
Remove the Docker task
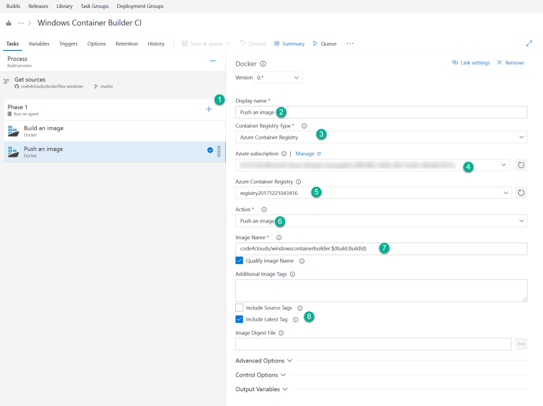coord(516,61)
